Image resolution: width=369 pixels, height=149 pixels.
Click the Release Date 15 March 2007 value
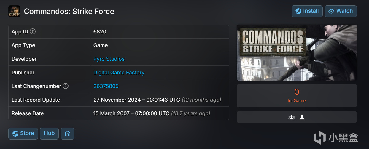coord(131,113)
